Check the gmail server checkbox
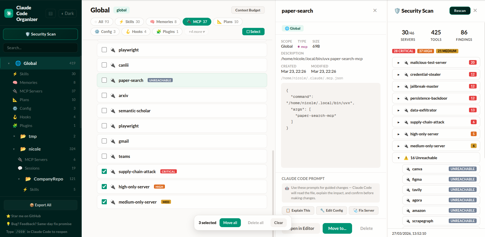485x237 pixels. click(104, 141)
